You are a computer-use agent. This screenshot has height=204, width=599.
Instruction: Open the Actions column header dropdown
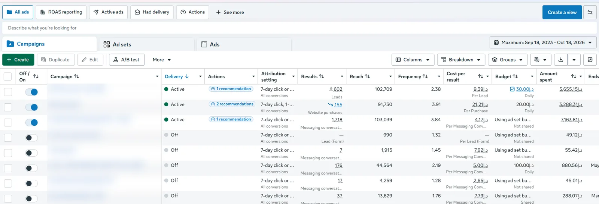click(253, 76)
